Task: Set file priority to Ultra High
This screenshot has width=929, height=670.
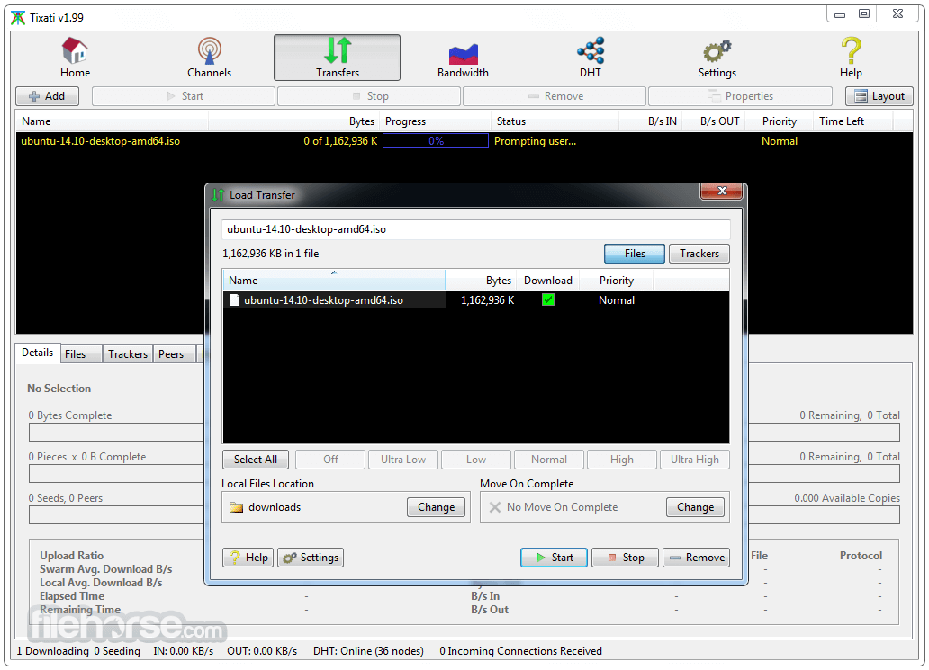Action: pos(694,460)
